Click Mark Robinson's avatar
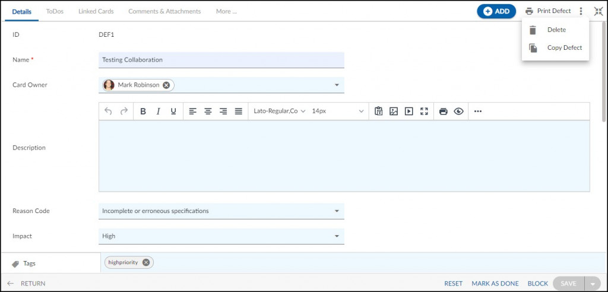 click(x=109, y=85)
